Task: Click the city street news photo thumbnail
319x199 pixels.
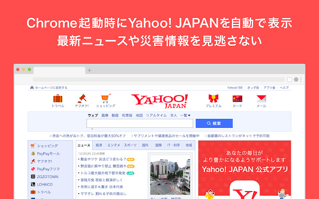Action: click(170, 175)
